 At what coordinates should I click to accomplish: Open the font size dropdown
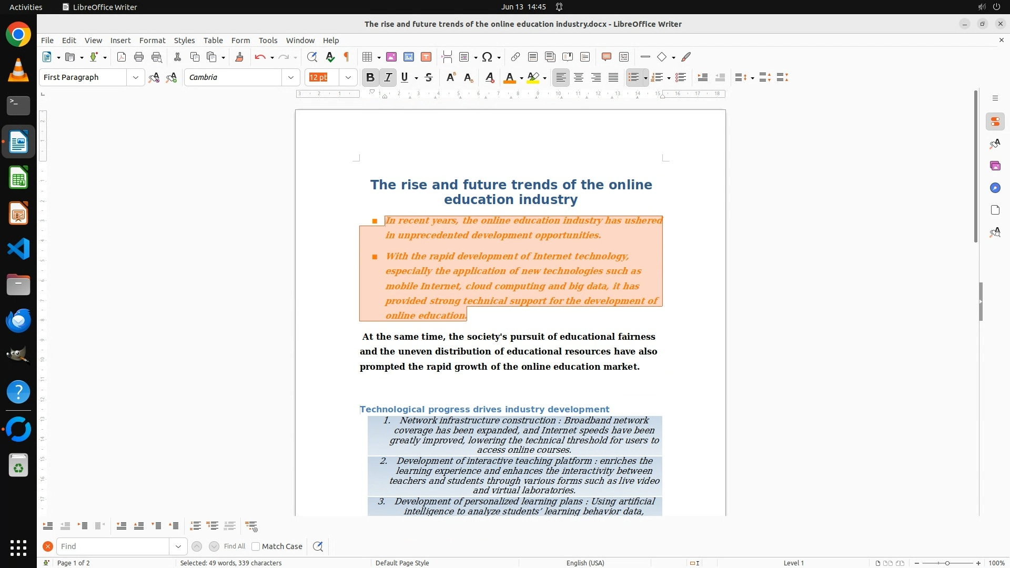348,78
